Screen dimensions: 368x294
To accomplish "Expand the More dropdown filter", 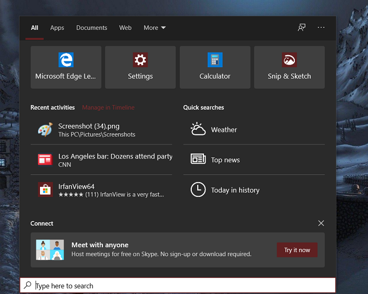I will tap(155, 28).
